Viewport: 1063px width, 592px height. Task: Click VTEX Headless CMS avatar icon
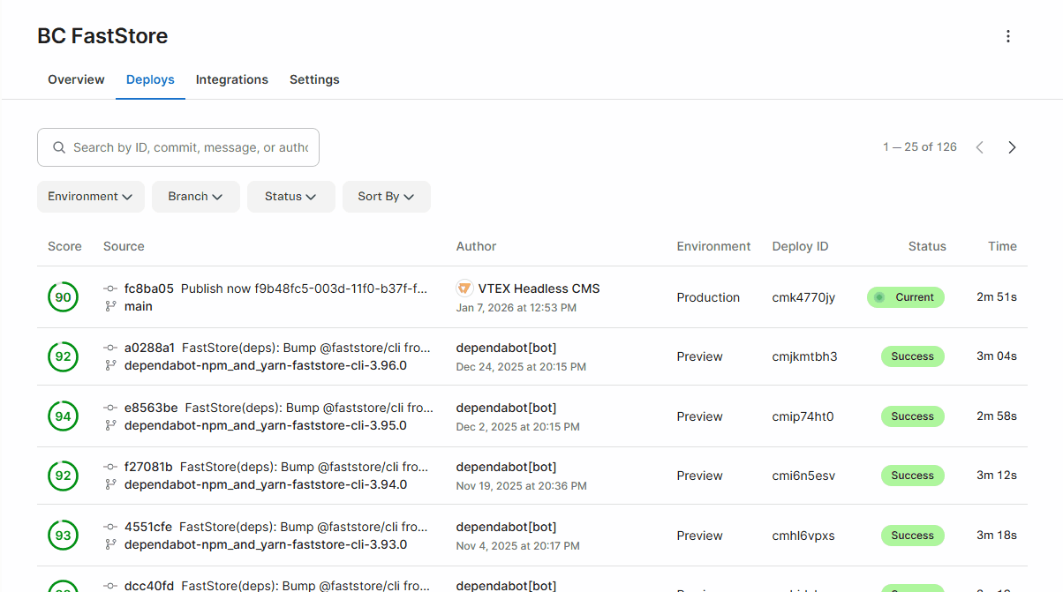(464, 289)
